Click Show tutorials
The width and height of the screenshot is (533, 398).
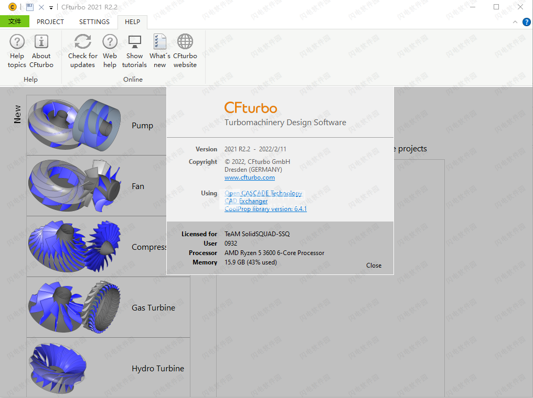pos(134,50)
